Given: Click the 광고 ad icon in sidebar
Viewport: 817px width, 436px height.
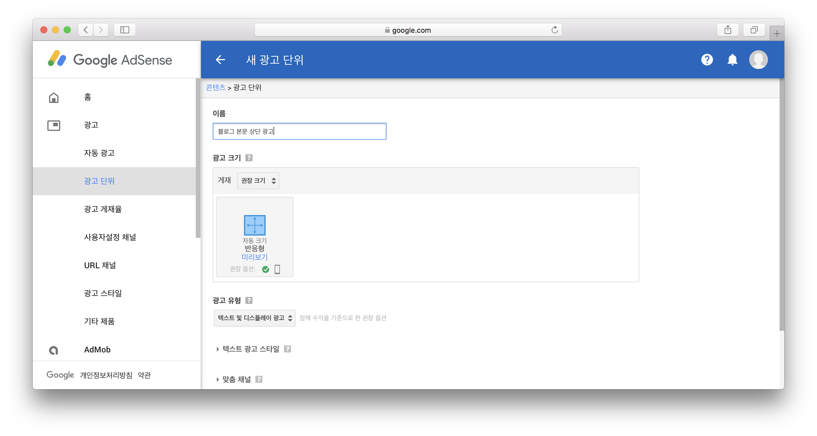Looking at the screenshot, I should [x=53, y=125].
